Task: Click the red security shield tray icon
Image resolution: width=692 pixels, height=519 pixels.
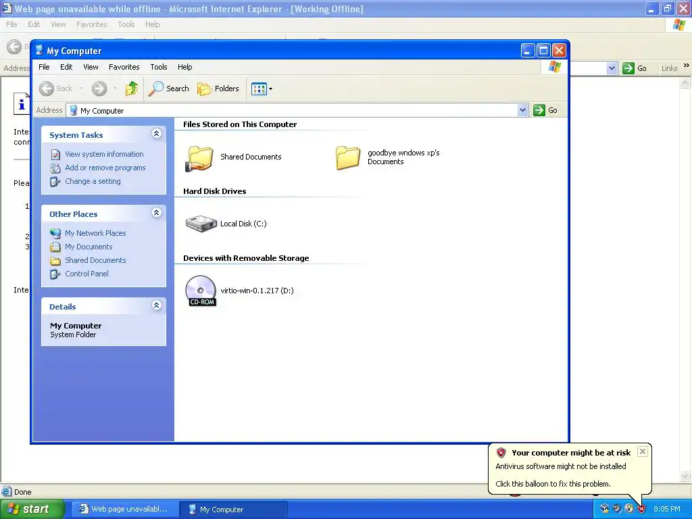Action: (641, 509)
